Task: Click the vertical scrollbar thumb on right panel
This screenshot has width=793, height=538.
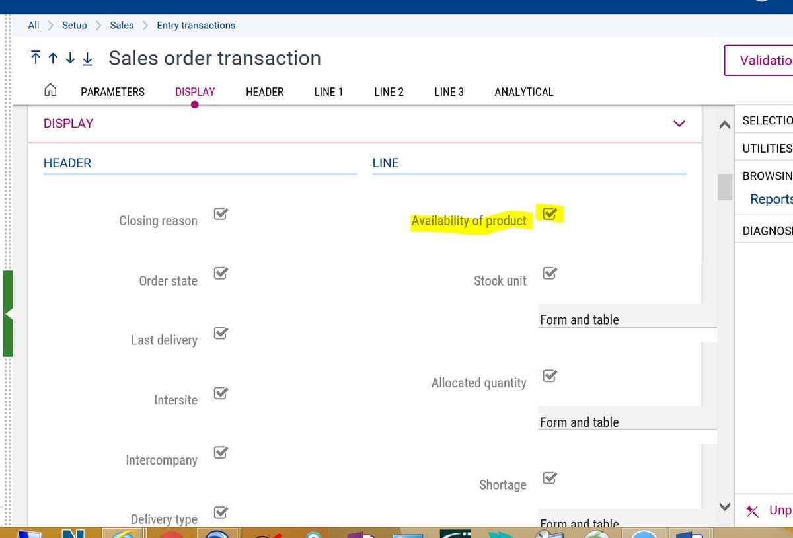Action: click(x=724, y=188)
